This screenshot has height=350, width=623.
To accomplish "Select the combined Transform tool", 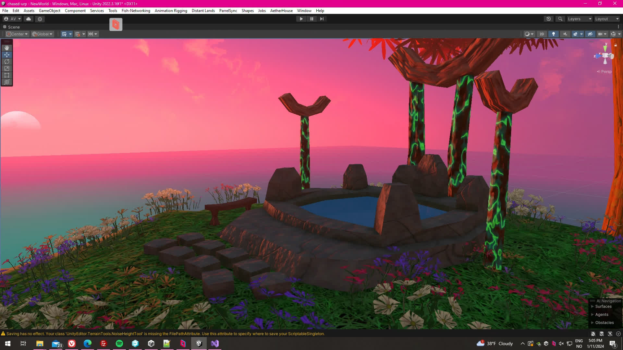I will [x=7, y=82].
